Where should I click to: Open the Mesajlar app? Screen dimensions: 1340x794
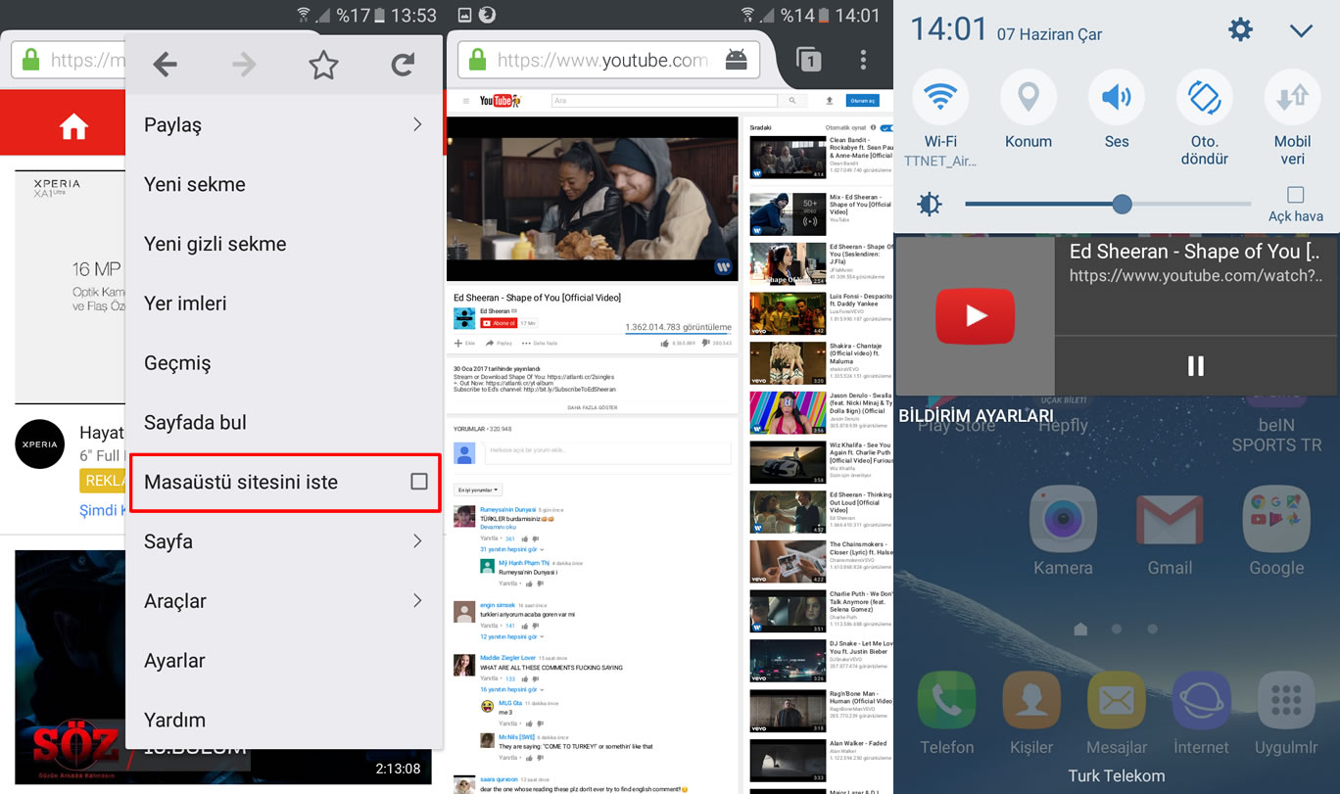(x=1117, y=701)
